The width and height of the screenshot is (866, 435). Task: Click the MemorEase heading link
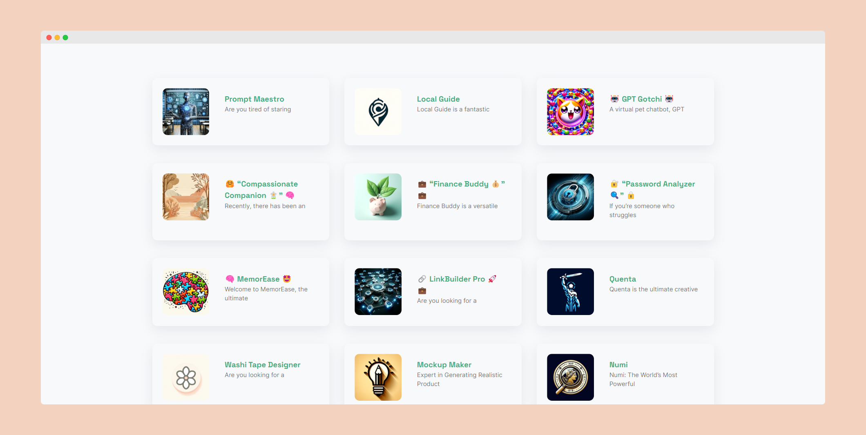click(x=258, y=279)
